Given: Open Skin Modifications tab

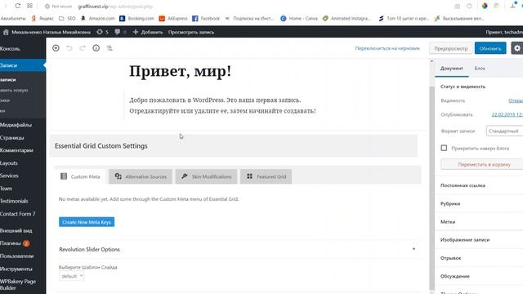Looking at the screenshot, I should 206,176.
